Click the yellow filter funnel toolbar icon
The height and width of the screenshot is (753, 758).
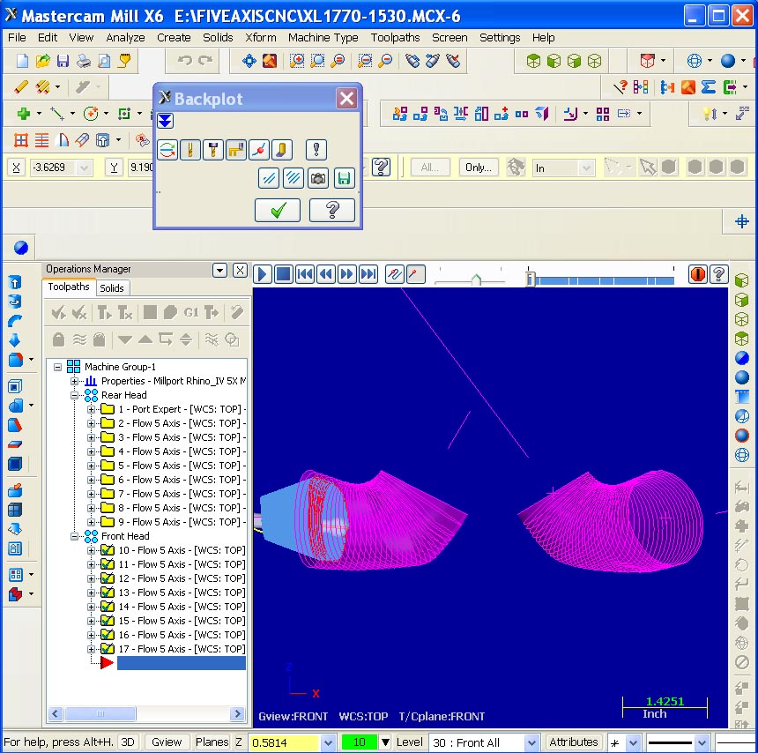click(124, 61)
